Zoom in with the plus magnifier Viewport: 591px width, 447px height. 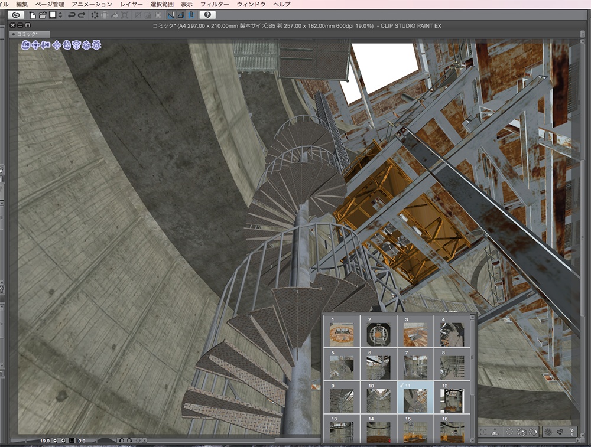(x=63, y=441)
